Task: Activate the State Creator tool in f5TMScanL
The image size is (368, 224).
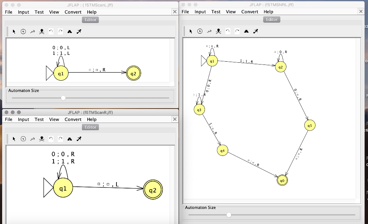Action: (x=23, y=31)
